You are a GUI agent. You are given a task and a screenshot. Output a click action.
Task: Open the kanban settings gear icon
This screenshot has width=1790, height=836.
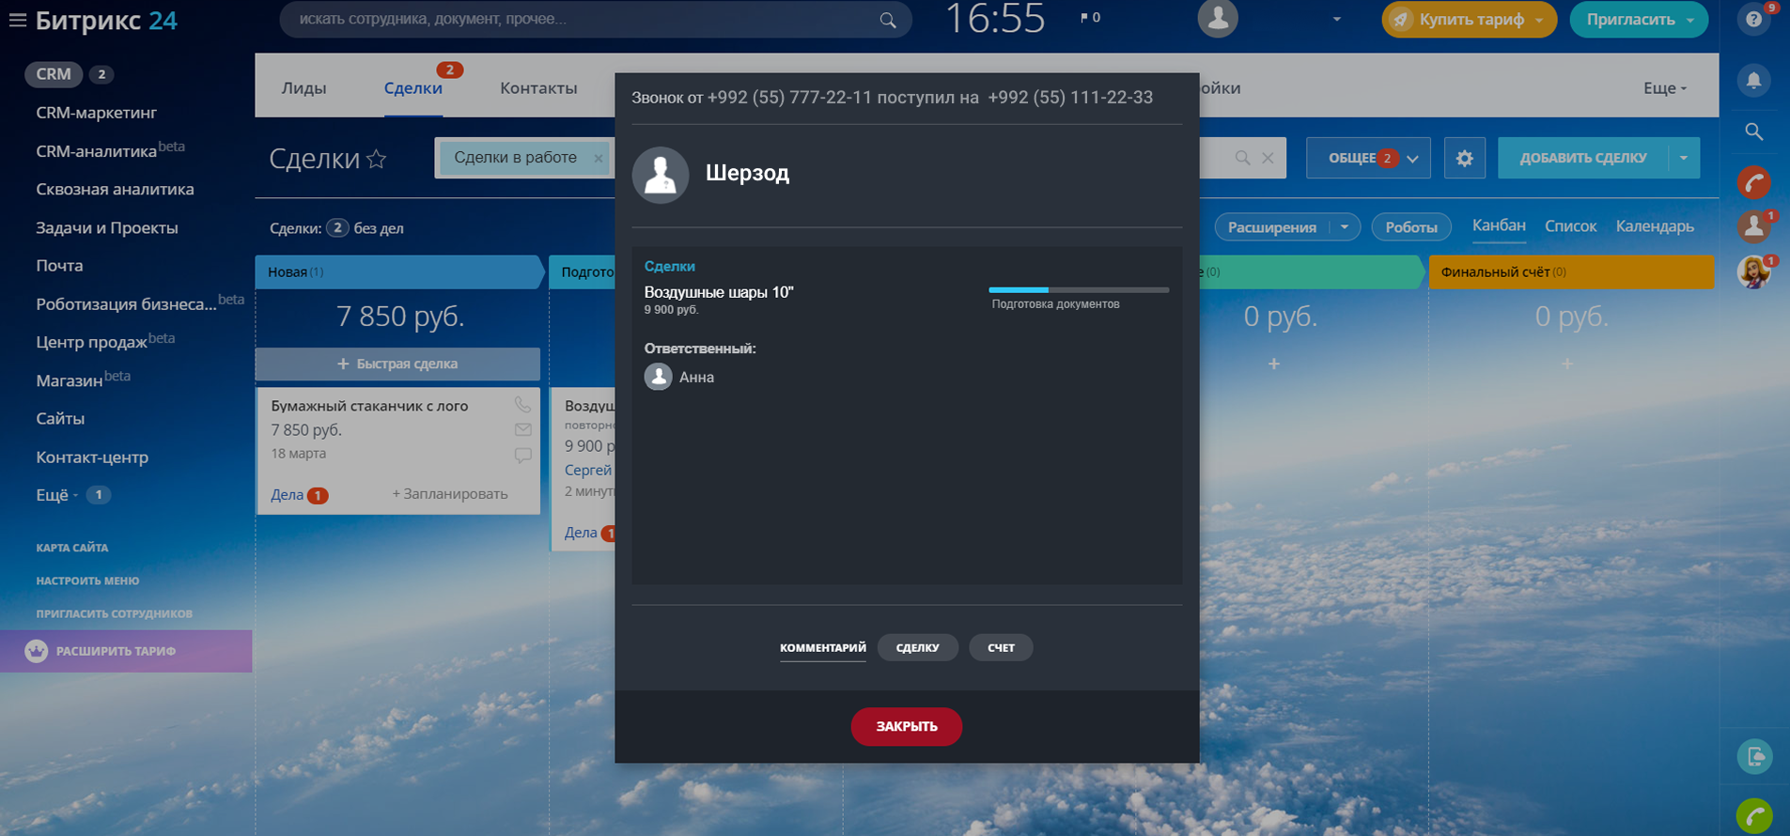coord(1464,158)
